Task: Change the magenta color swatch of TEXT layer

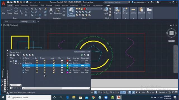Action: point(67,72)
